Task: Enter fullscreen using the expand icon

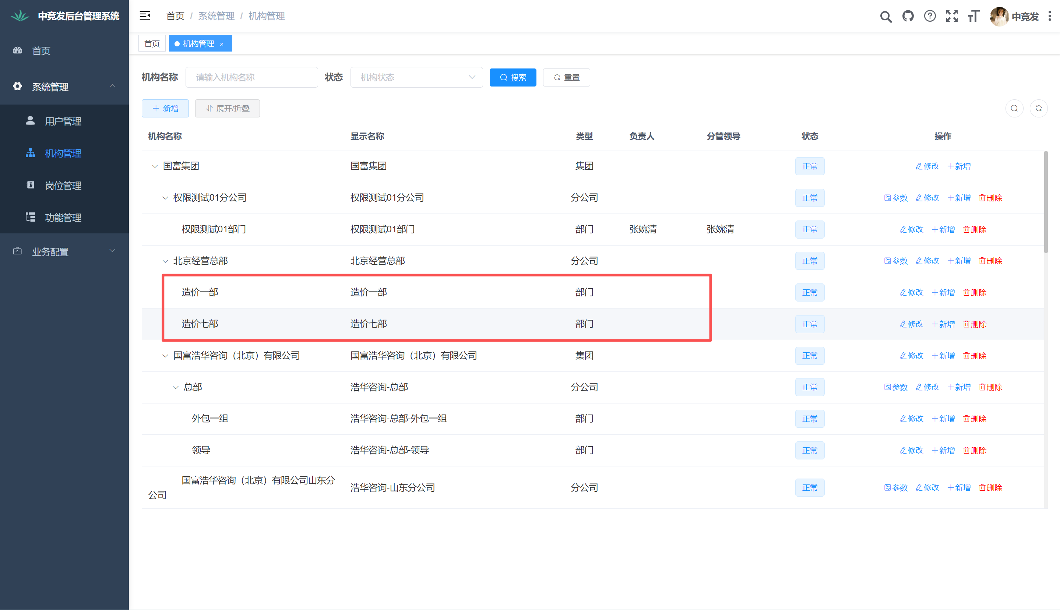Action: (x=951, y=16)
